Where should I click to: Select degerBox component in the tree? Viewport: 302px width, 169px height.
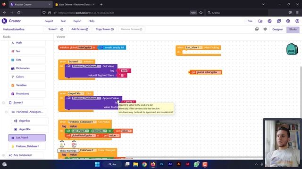pos(30,121)
